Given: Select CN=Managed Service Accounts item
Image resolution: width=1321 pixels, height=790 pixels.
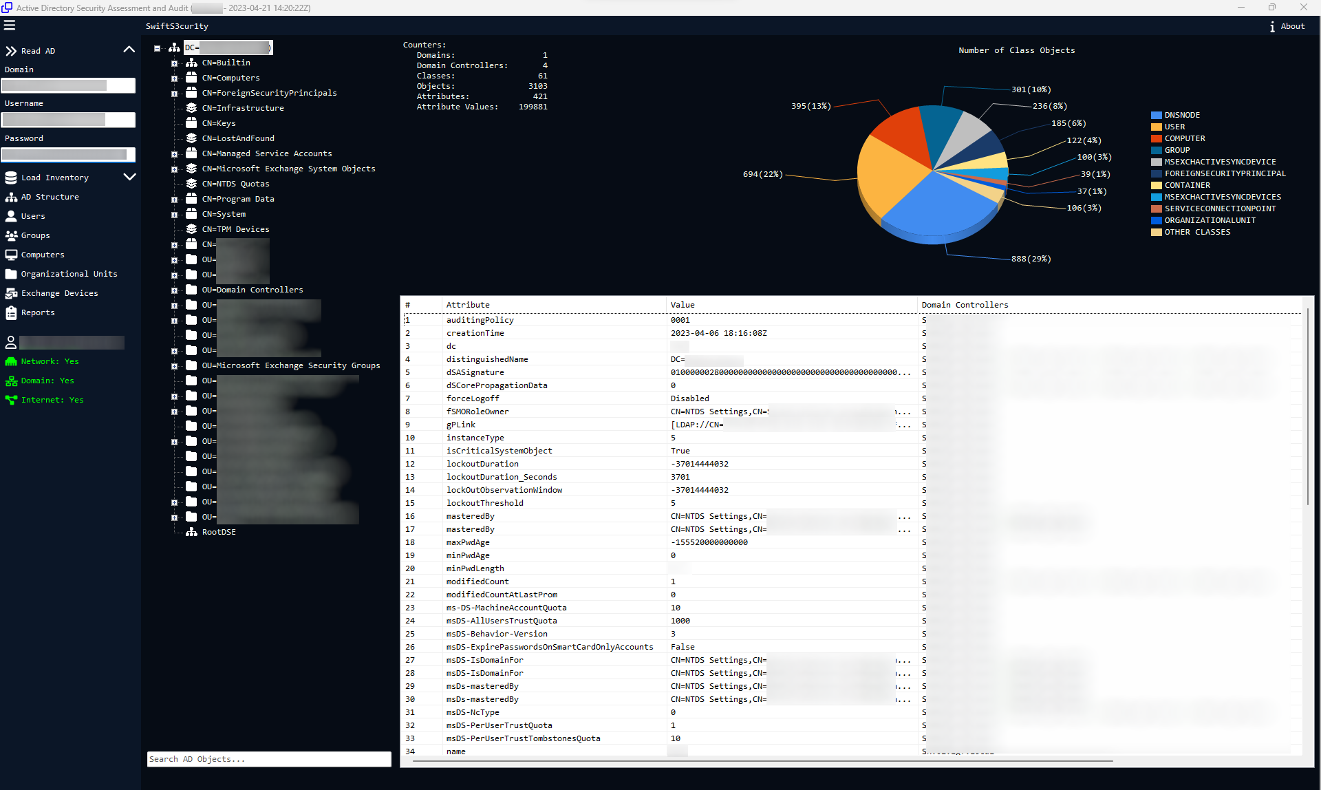Looking at the screenshot, I should click(x=267, y=153).
